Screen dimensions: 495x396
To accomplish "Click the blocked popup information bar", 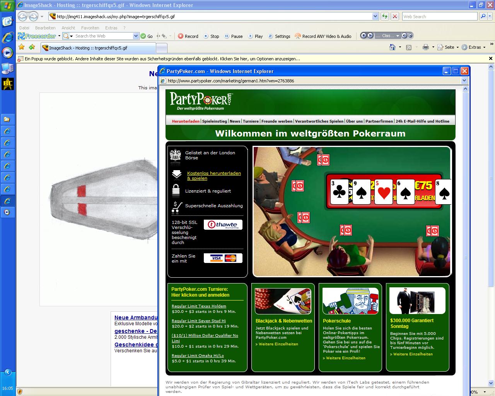I will [x=162, y=59].
